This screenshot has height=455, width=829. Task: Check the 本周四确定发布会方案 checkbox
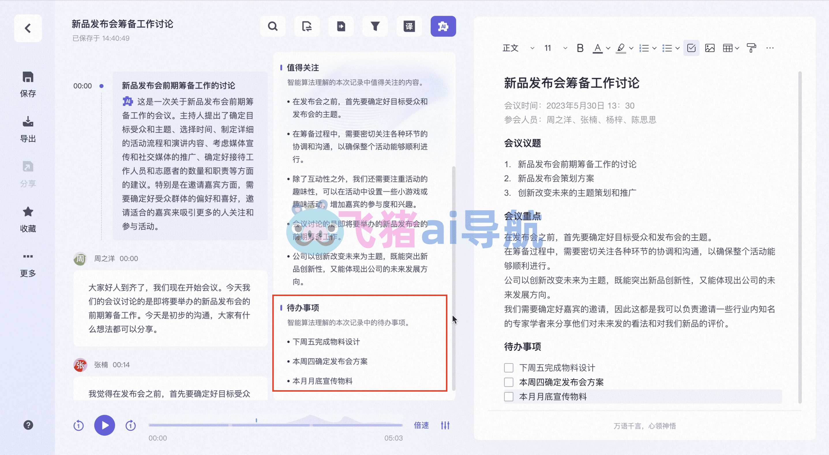[509, 382]
